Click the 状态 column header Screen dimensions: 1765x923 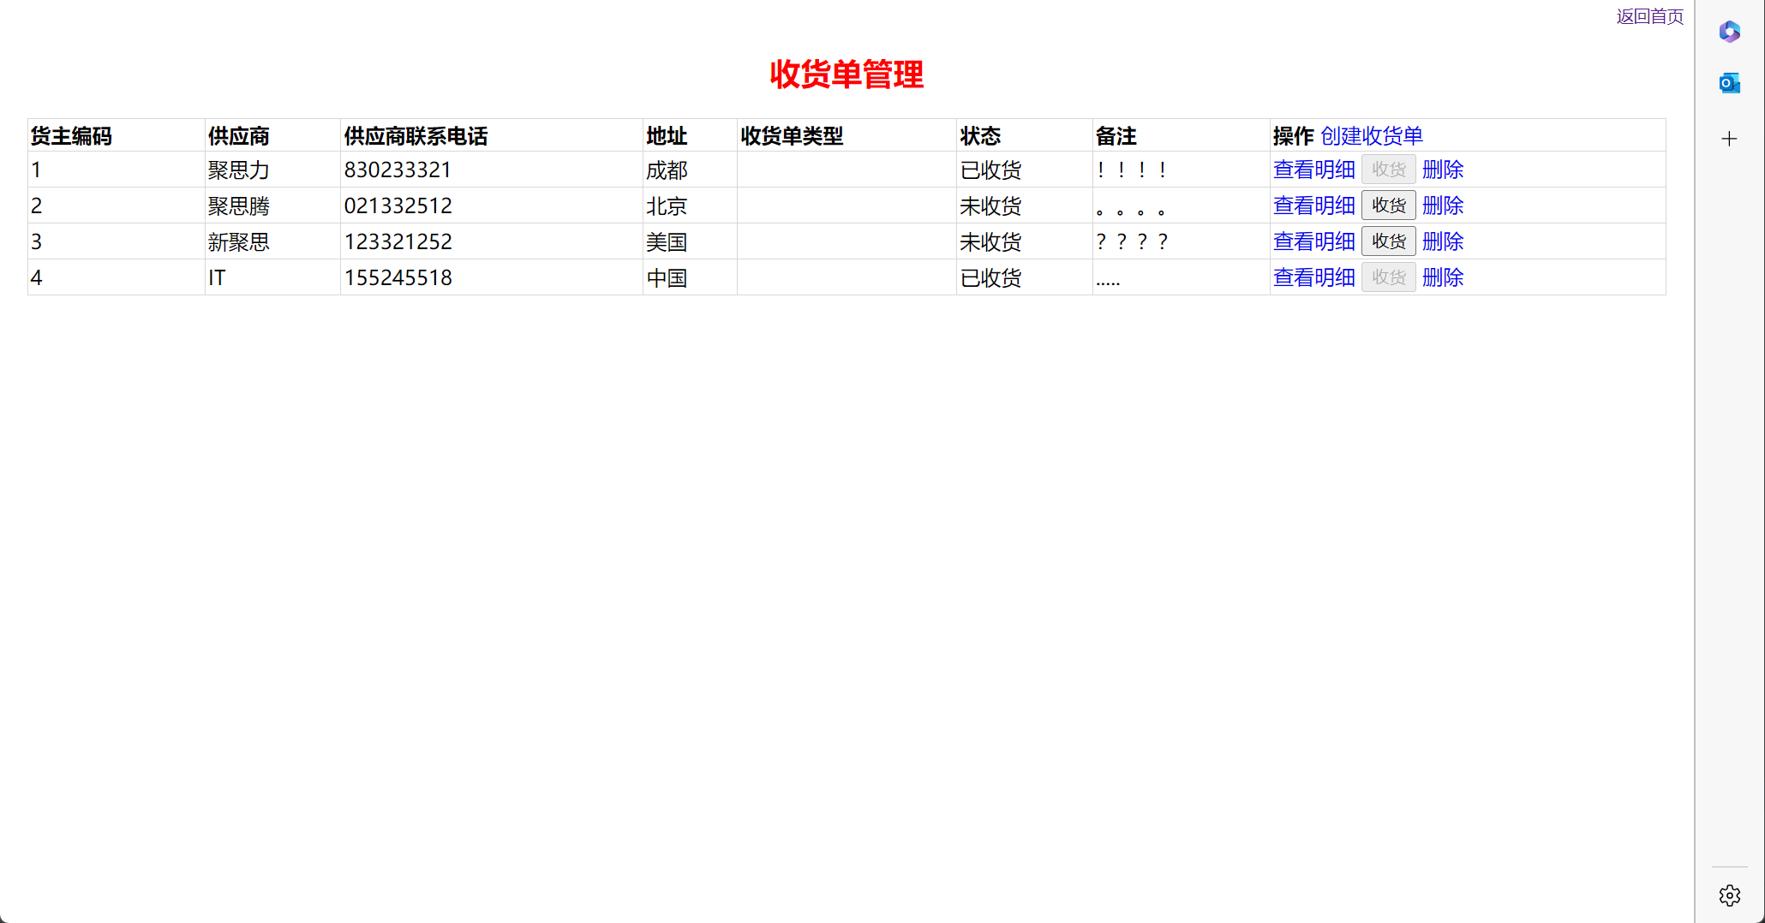point(982,135)
